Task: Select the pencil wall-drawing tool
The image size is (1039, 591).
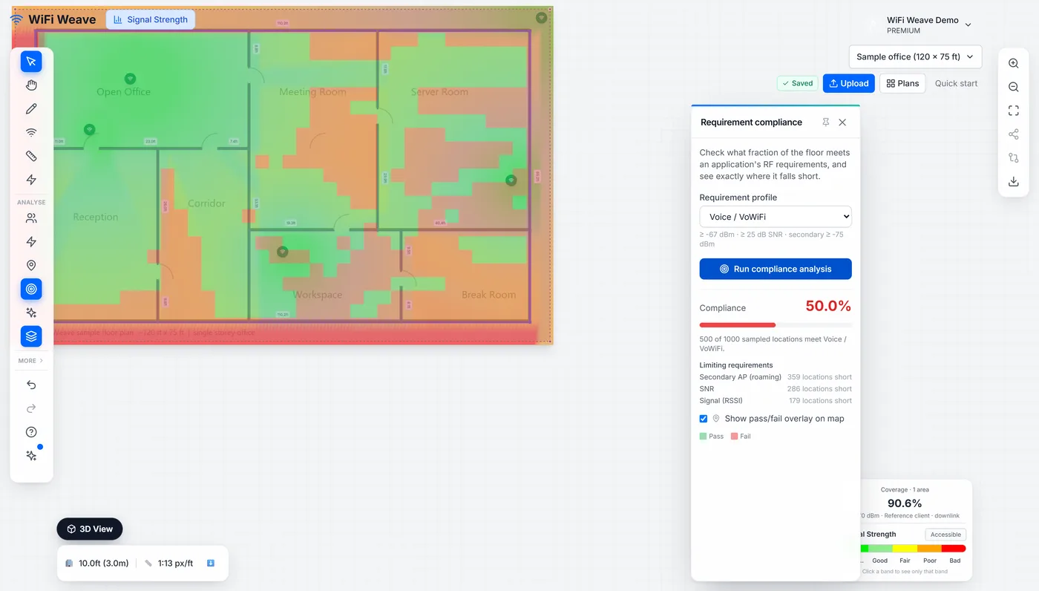Action: [x=31, y=109]
